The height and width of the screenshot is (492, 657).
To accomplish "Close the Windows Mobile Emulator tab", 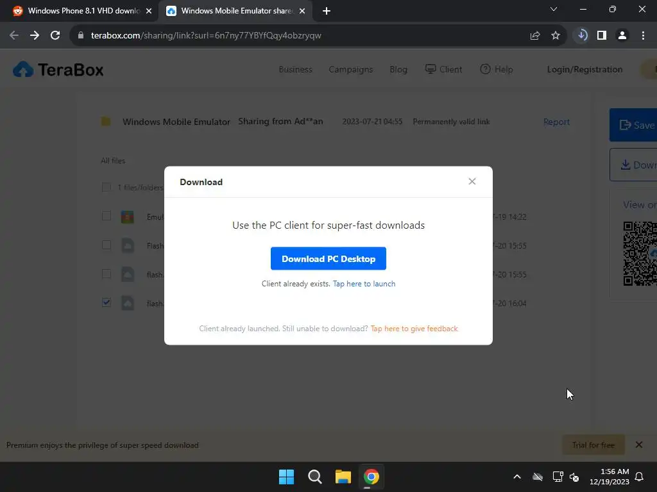I will coord(302,12).
